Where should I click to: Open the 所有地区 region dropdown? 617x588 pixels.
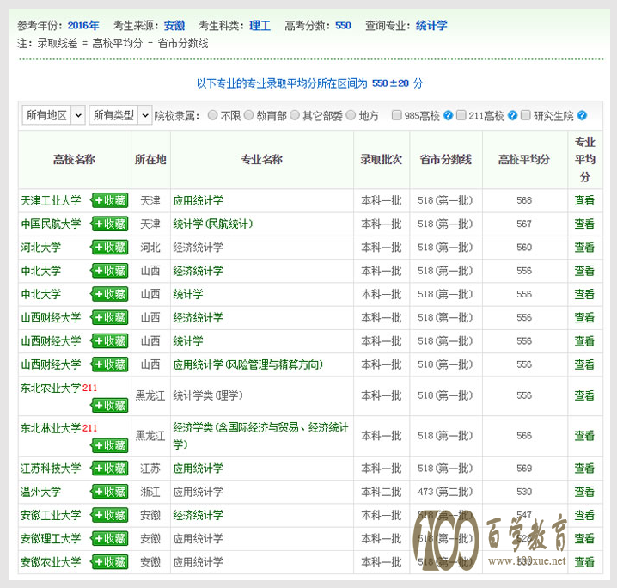coord(53,115)
